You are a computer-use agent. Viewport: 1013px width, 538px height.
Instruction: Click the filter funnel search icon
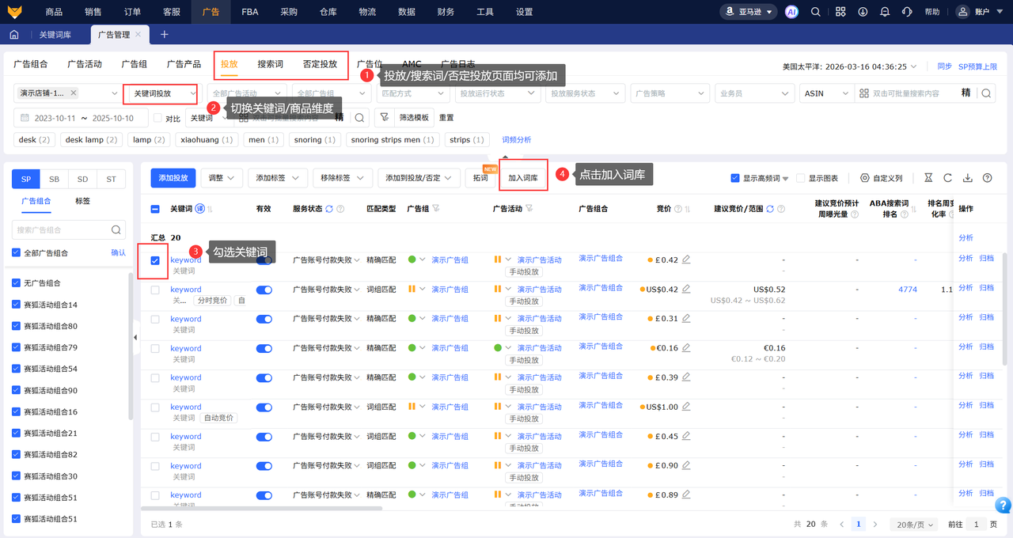tap(384, 118)
